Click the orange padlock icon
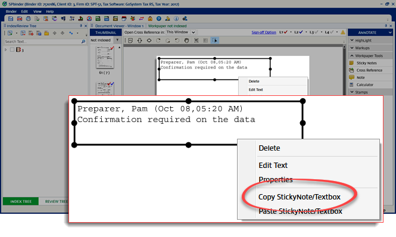This screenshot has width=396, height=237. pyautogui.click(x=150, y=18)
